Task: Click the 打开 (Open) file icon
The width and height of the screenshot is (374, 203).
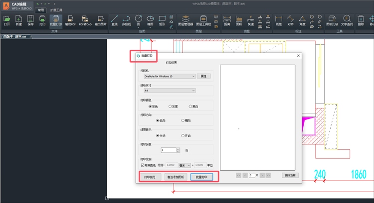Action: (x=6, y=20)
